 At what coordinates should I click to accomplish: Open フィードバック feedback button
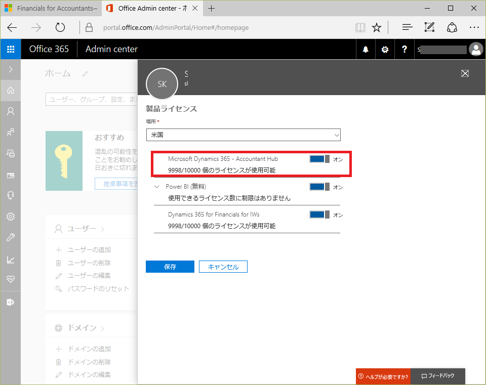pyautogui.click(x=438, y=376)
